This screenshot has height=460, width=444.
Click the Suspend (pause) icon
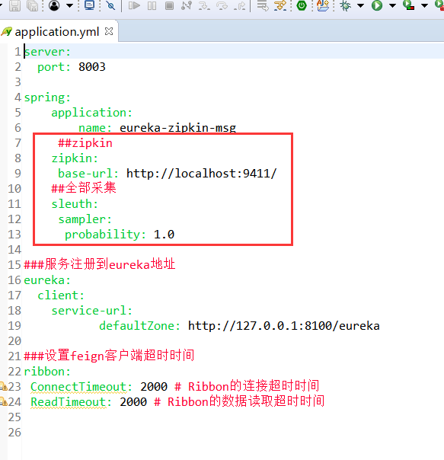point(152,5)
